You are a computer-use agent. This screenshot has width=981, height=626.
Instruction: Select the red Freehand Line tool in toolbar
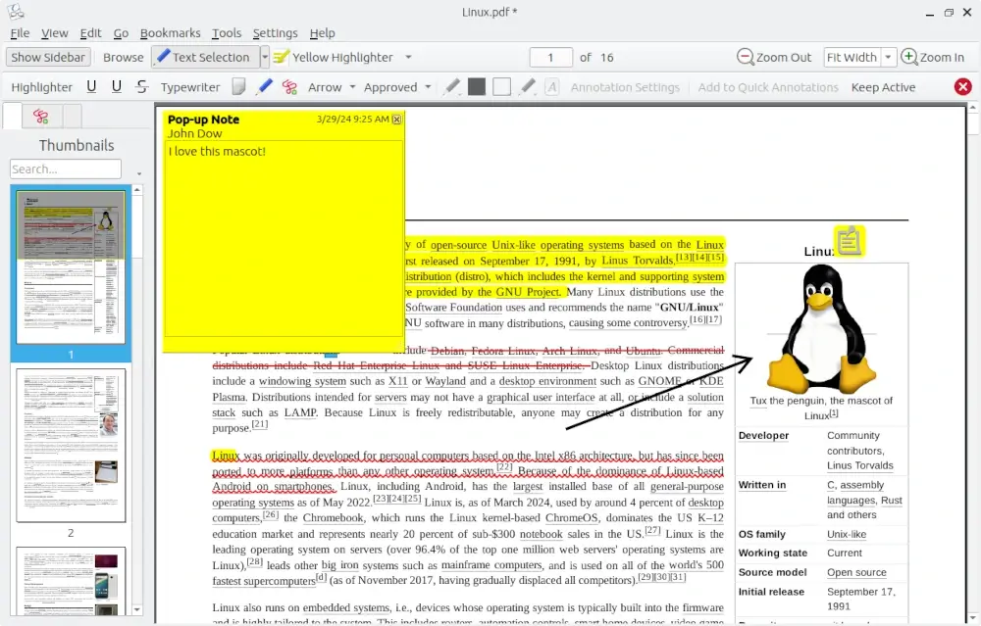tap(289, 87)
